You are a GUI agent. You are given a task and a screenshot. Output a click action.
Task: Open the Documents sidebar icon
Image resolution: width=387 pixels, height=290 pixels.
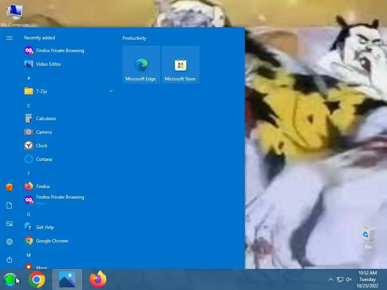pos(9,205)
